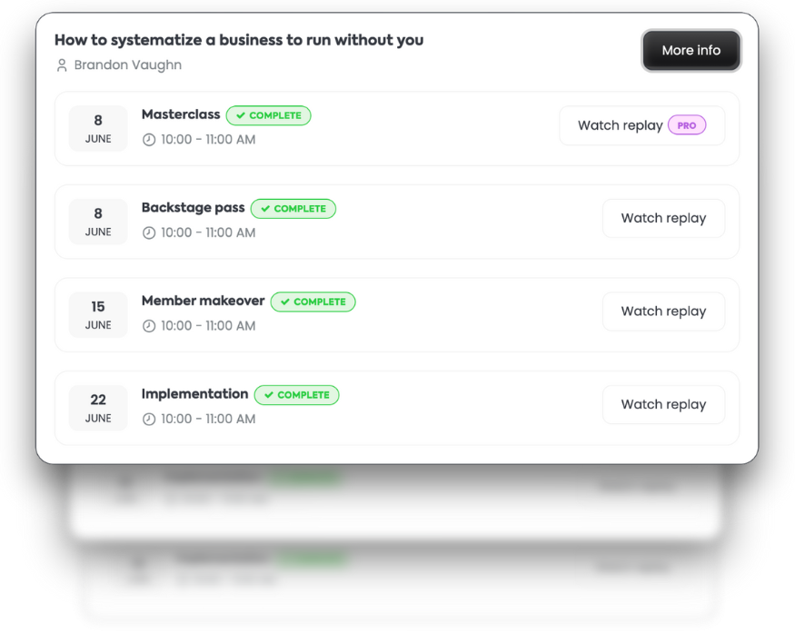Viewport: 795px width, 633px height.
Task: Select the 15 June date tile
Action: [x=98, y=314]
